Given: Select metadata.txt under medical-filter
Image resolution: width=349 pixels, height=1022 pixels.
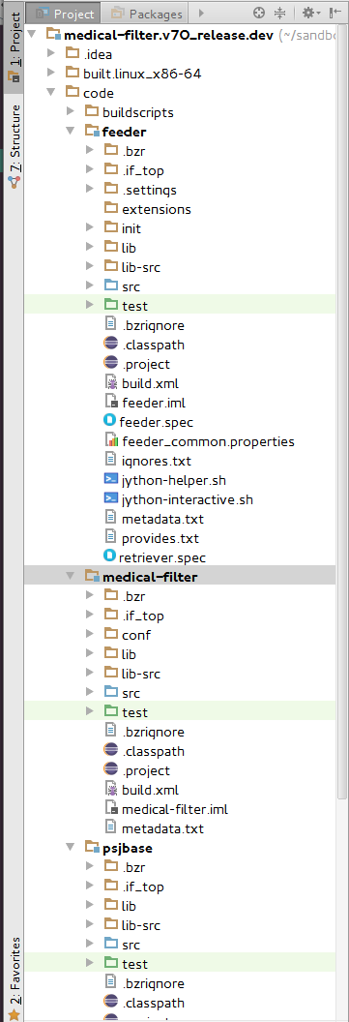Looking at the screenshot, I should [162, 828].
